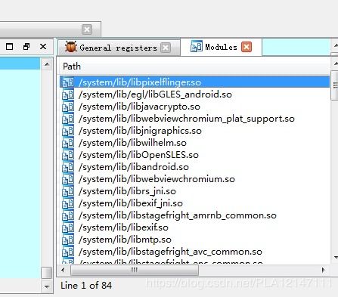Click the libwilhelm.so module icon
The image size is (338, 297).
68,143
